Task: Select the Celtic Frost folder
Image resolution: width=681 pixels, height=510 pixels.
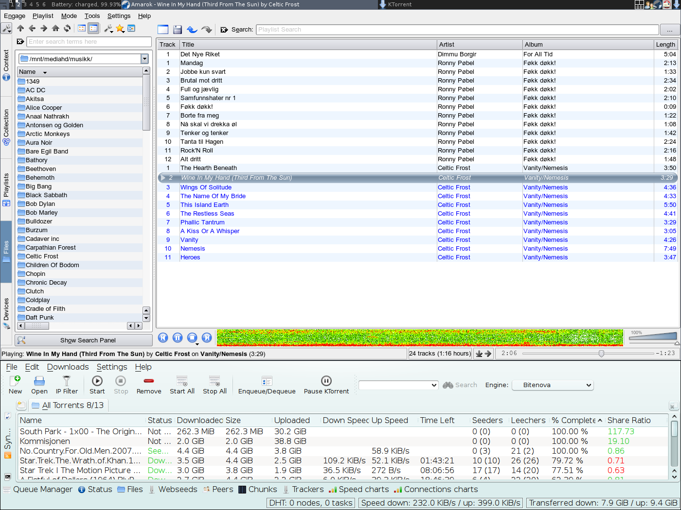Action: click(42, 256)
